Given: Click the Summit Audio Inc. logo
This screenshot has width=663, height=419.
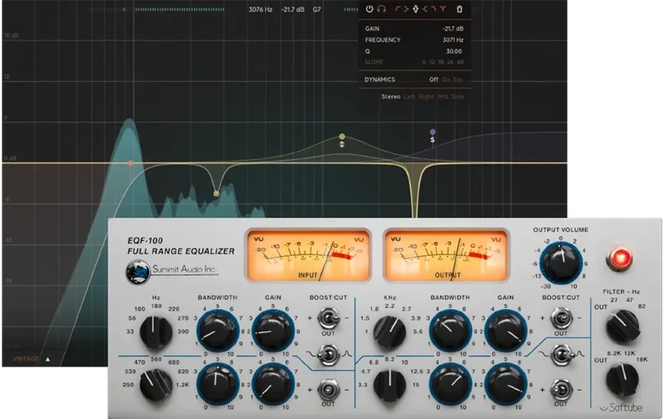Looking at the screenshot, I should coord(172,272).
